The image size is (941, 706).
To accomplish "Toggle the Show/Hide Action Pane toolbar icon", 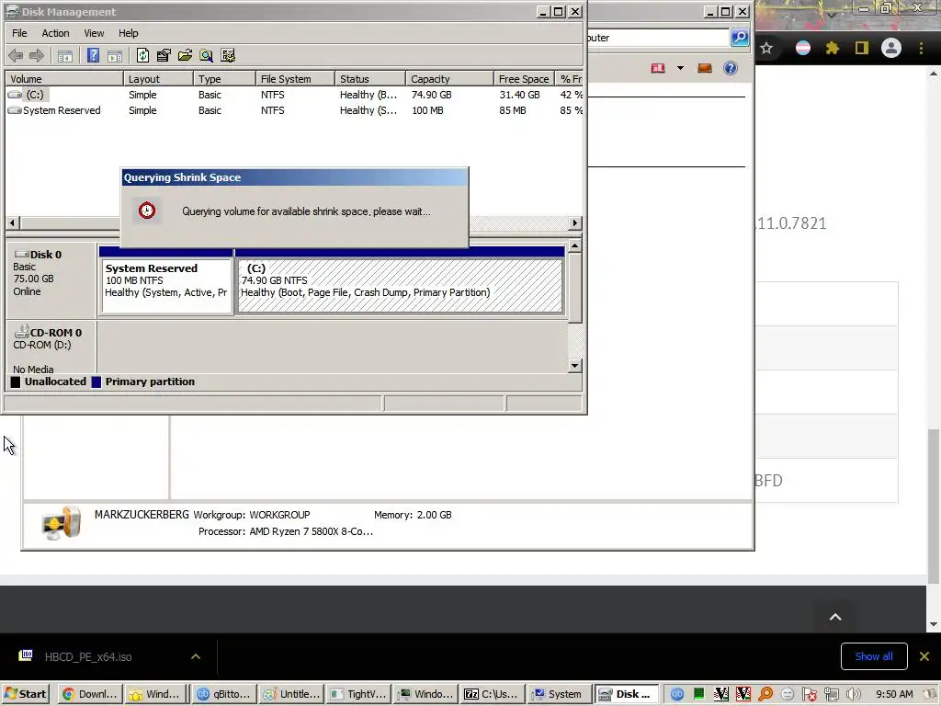I will (x=115, y=56).
